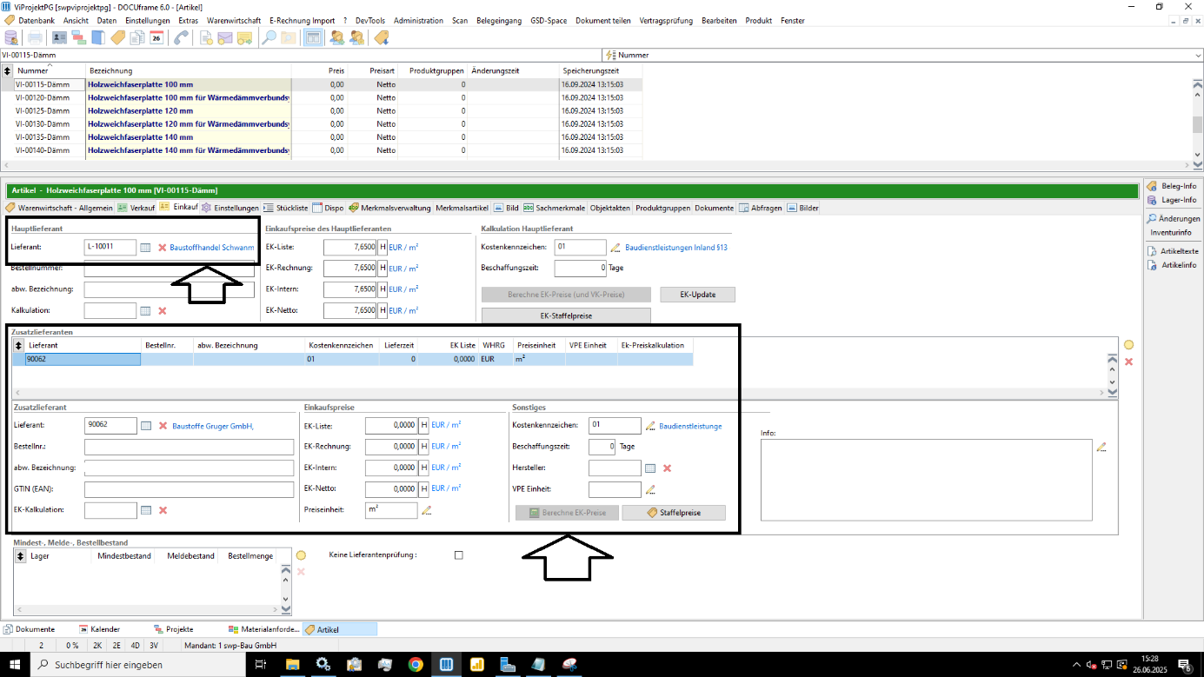Open Chrome from the Windows taskbar
This screenshot has width=1204, height=677.
pos(416,665)
